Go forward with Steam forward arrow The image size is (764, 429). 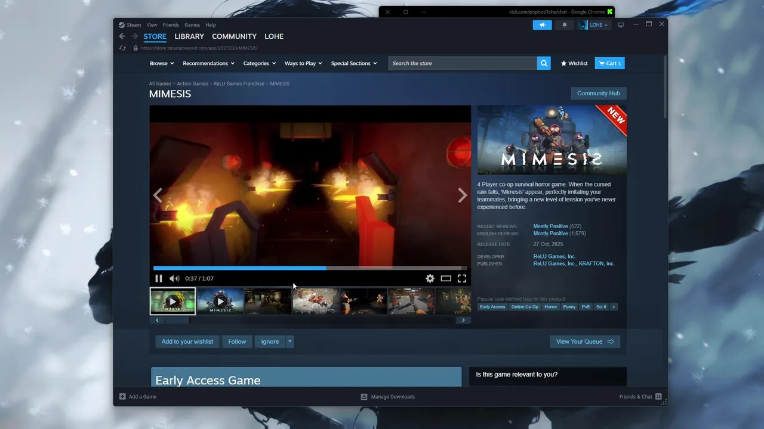click(134, 36)
